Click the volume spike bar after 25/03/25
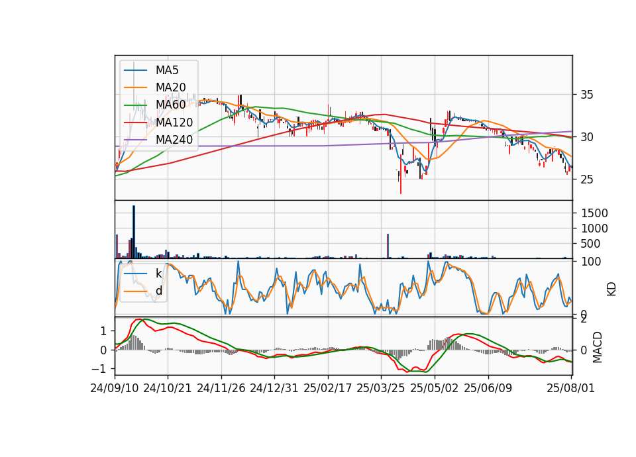 click(388, 246)
